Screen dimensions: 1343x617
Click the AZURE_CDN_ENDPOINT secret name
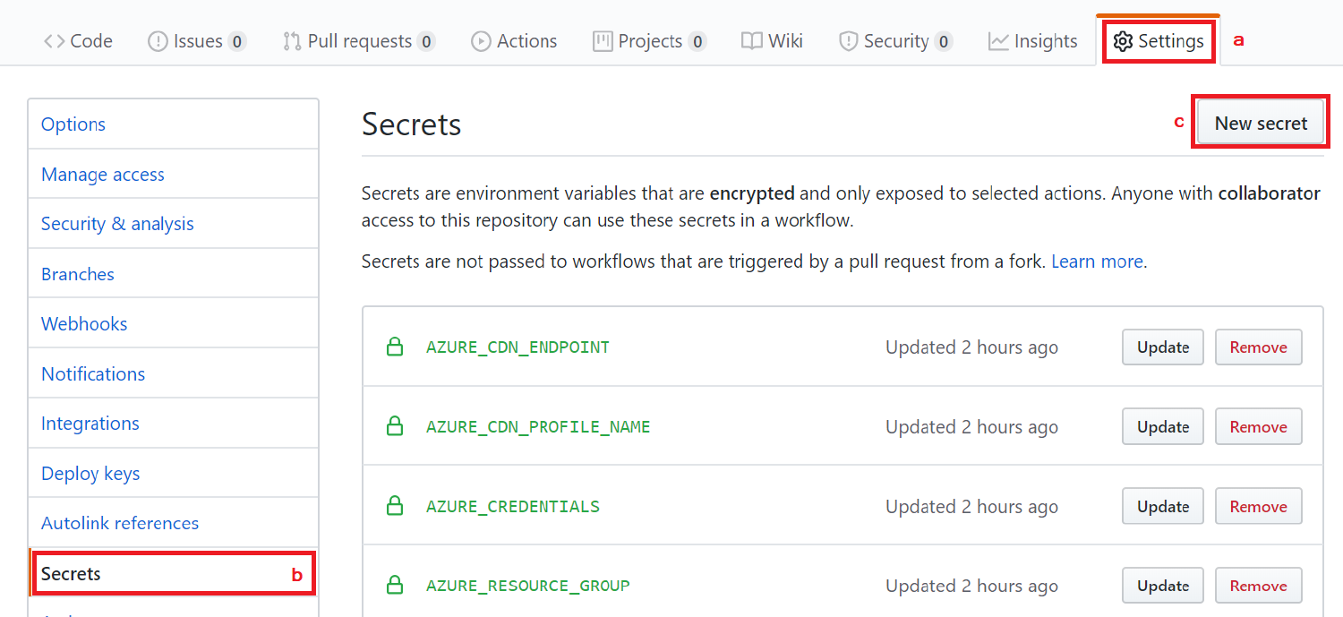coord(518,347)
